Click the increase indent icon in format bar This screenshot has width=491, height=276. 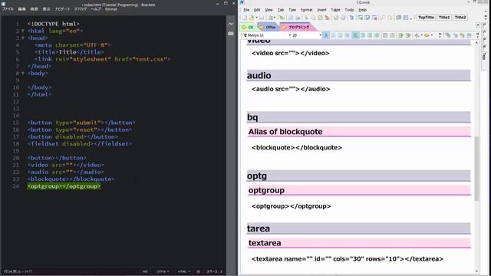[408, 35]
